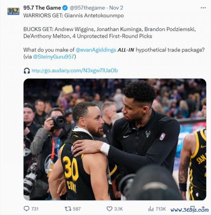The height and width of the screenshot is (215, 211).
Task: Click the headphones icon before audacy link
Action: [x=27, y=71]
